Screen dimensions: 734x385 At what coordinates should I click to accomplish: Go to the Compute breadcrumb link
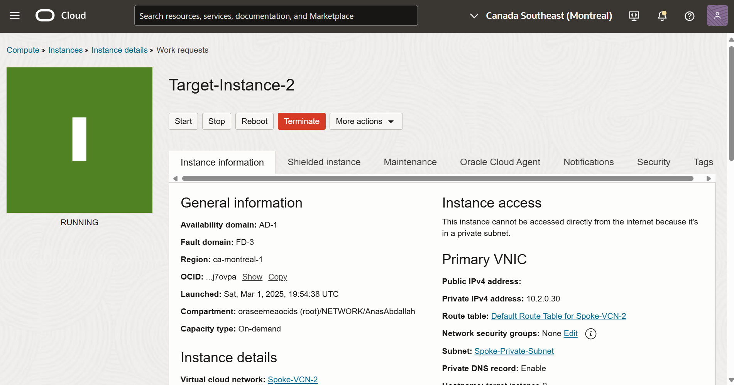click(x=23, y=50)
